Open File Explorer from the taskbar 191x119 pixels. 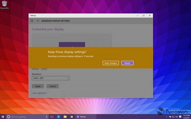pyautogui.click(x=65, y=117)
